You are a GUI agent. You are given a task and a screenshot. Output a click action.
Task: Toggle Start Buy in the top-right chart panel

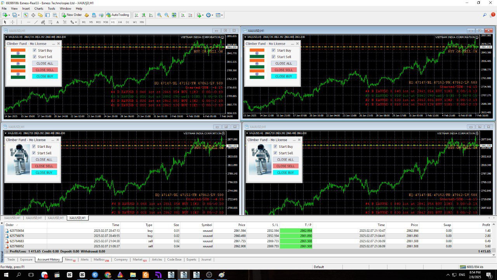[273, 50]
